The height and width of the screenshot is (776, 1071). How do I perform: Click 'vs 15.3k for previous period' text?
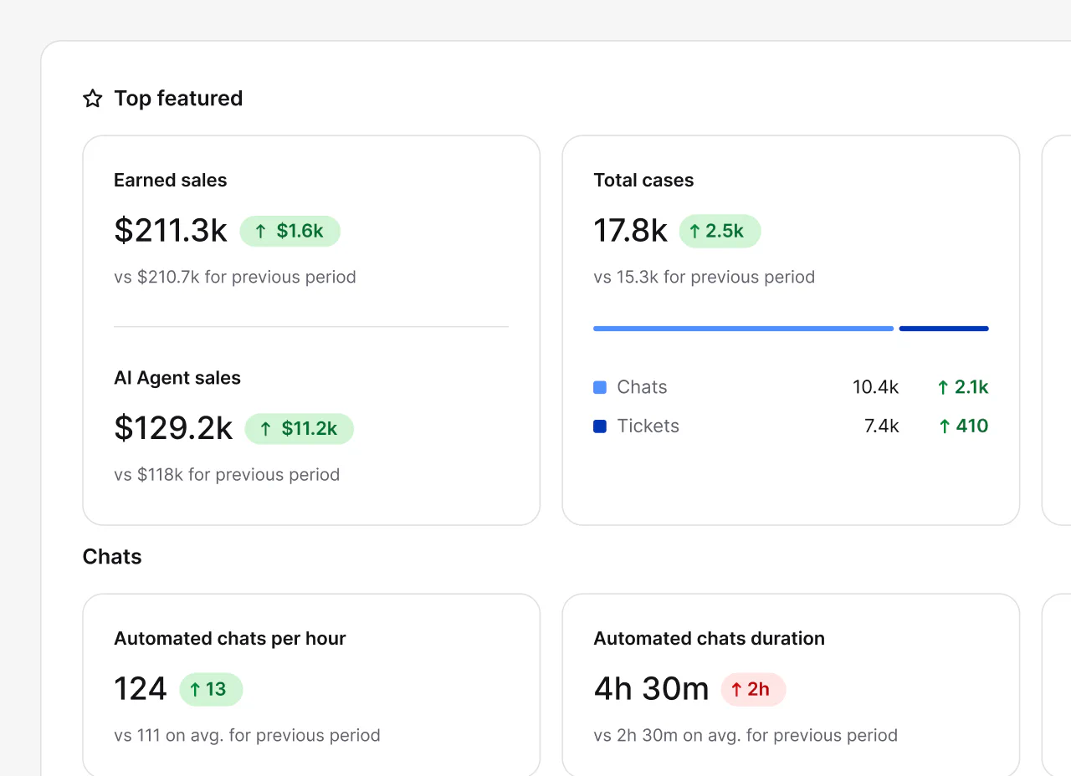705,277
